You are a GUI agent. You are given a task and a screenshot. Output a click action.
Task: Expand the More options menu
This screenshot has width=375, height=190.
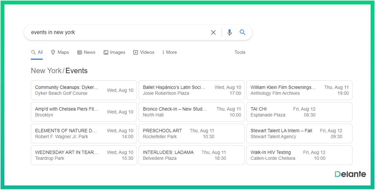[169, 52]
